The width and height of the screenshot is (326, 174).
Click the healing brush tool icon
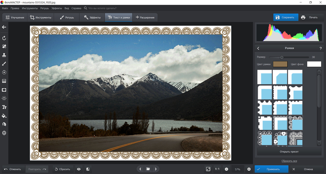4,46
